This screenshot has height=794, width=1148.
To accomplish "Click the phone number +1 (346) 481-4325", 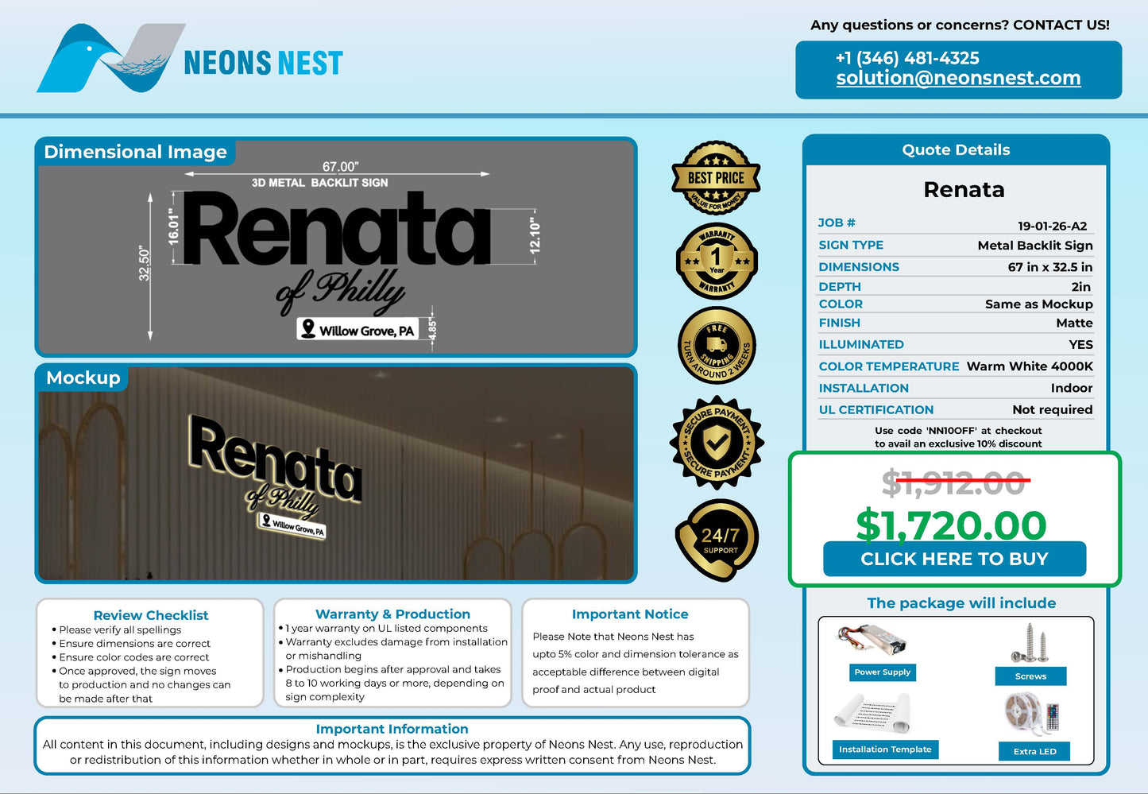I will (x=907, y=58).
